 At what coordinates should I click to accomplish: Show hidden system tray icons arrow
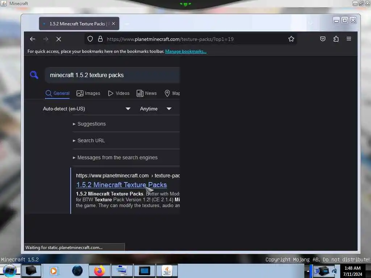tap(308, 271)
